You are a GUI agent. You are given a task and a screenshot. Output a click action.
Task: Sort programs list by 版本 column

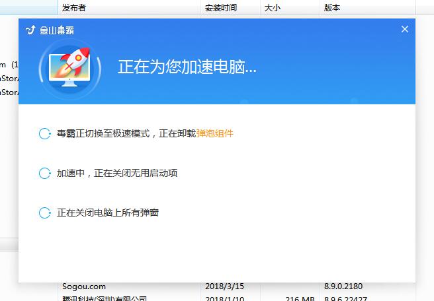click(367, 7)
